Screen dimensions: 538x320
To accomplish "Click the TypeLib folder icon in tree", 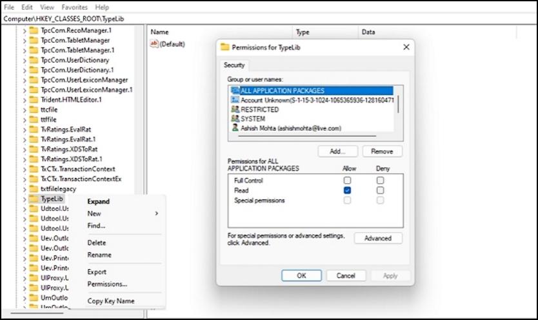I will (34, 199).
